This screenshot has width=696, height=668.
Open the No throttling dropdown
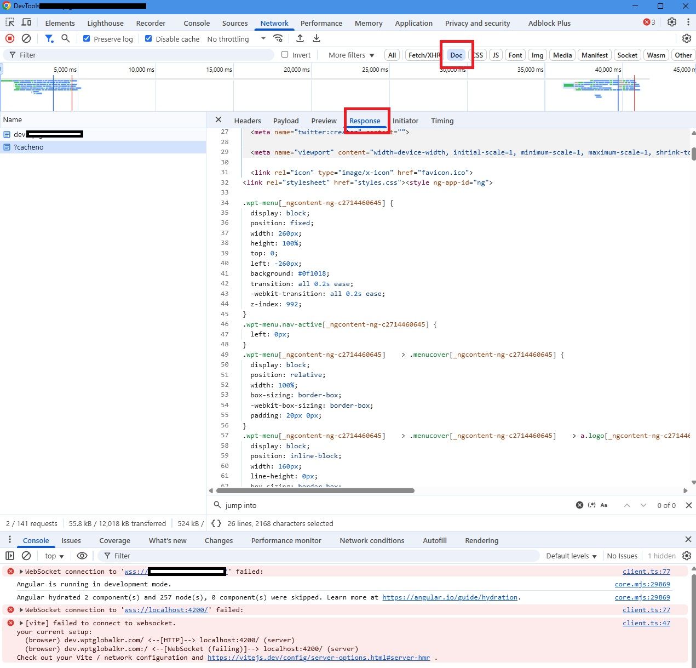[236, 39]
